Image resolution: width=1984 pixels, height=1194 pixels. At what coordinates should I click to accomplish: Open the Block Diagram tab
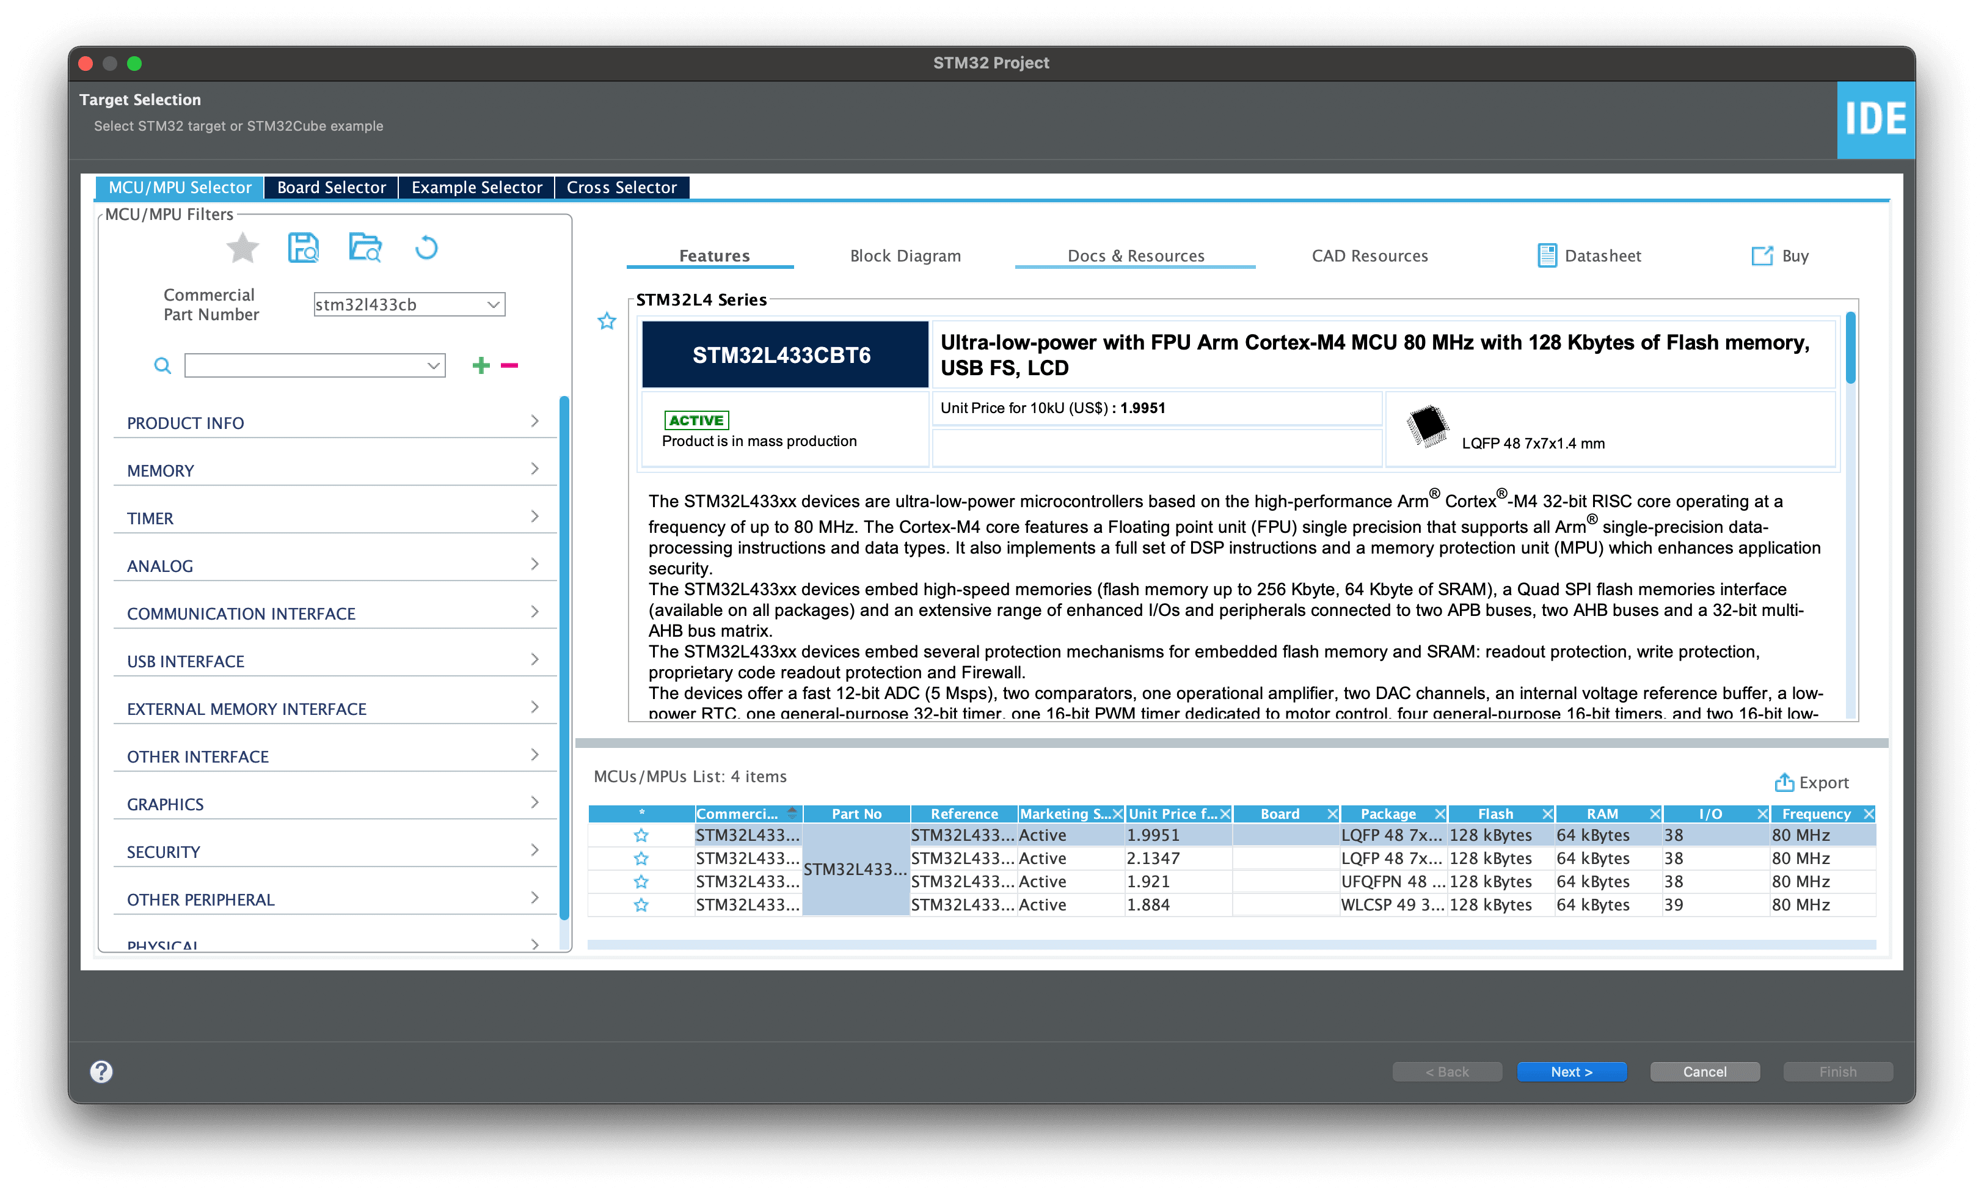tap(905, 256)
